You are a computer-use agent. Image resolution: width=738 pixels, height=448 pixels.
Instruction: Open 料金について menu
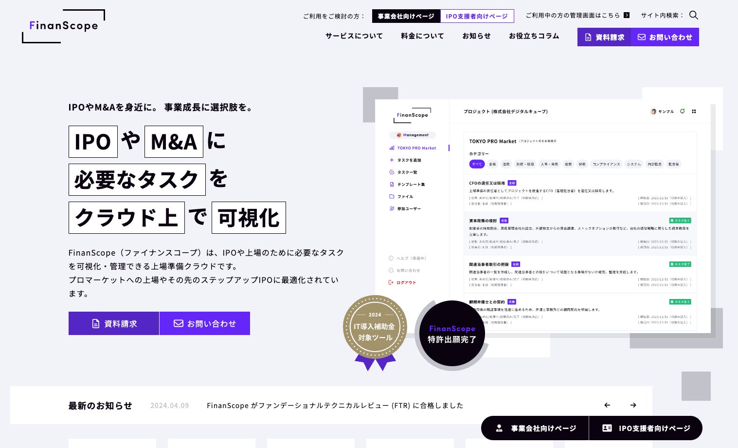pyautogui.click(x=422, y=36)
